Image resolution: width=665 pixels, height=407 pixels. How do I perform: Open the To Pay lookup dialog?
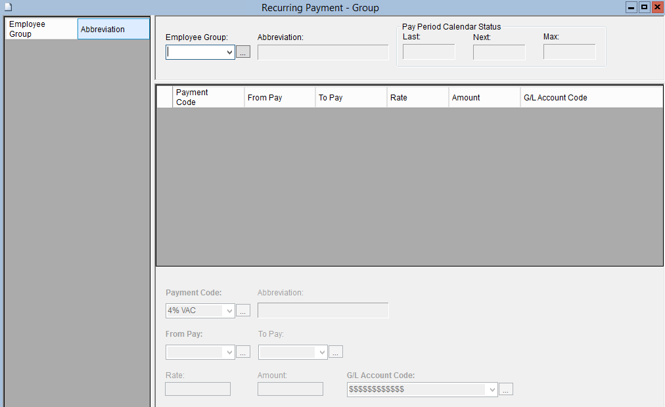(336, 352)
